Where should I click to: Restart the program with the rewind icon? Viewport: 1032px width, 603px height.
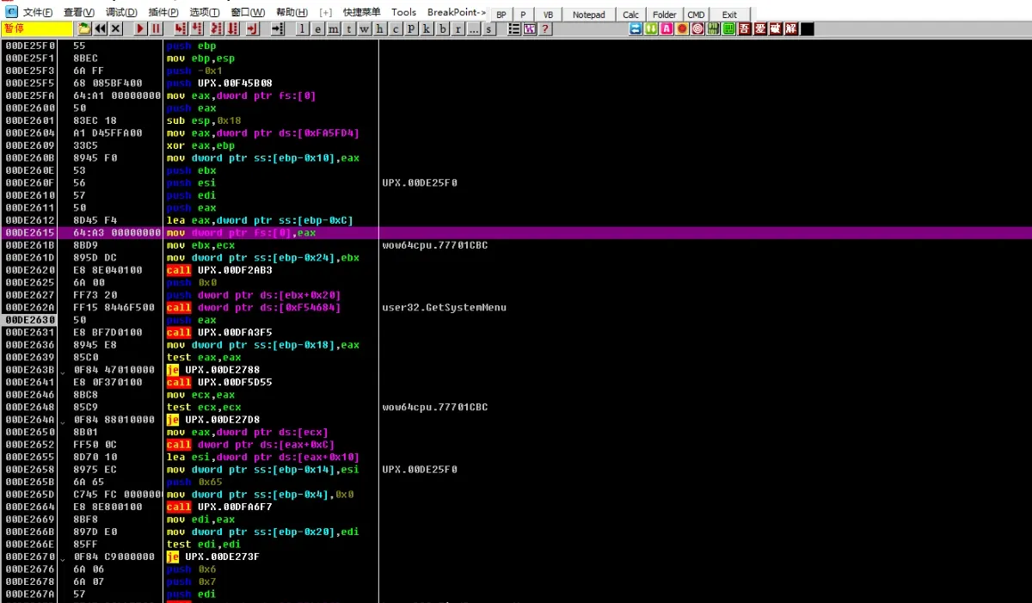[x=101, y=28]
